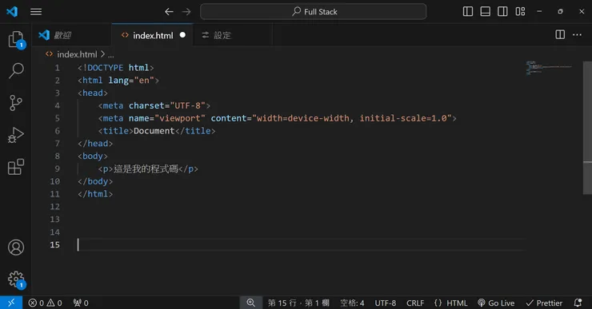This screenshot has width=592, height=309.
Task: Go forward with the right arrow
Action: pyautogui.click(x=186, y=12)
